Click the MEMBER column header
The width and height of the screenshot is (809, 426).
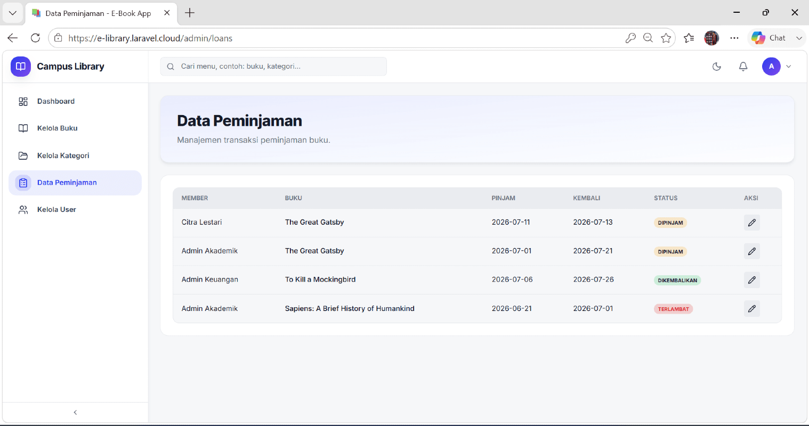point(195,198)
